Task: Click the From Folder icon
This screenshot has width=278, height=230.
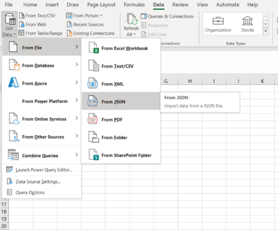Action: click(93, 137)
